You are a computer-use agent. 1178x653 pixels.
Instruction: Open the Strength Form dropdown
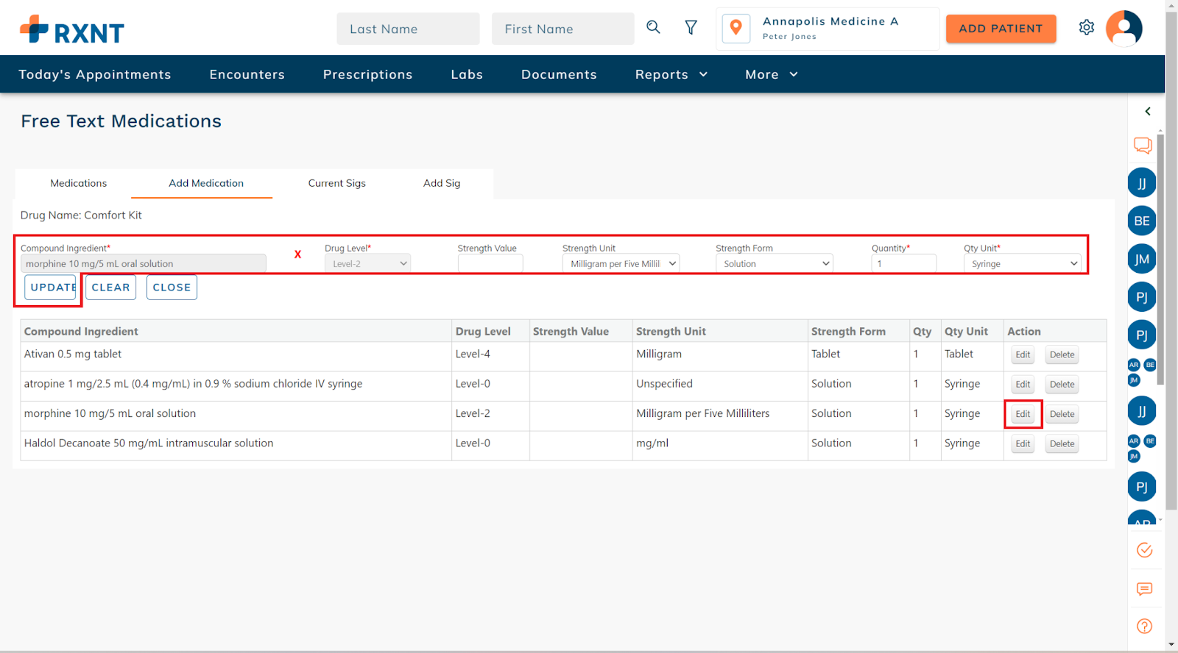(x=774, y=264)
